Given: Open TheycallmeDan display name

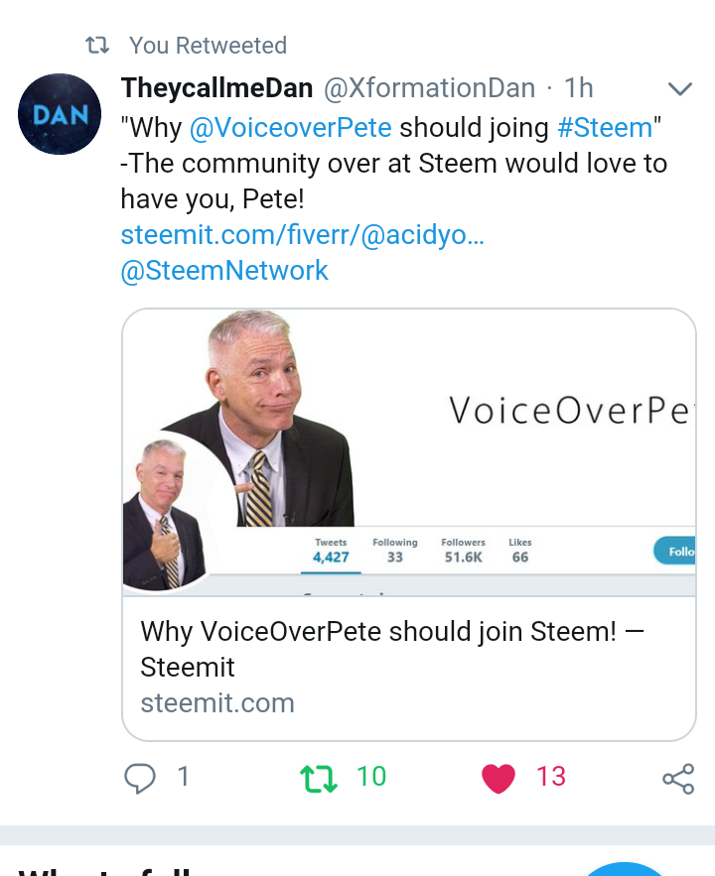Looking at the screenshot, I should coord(216,88).
